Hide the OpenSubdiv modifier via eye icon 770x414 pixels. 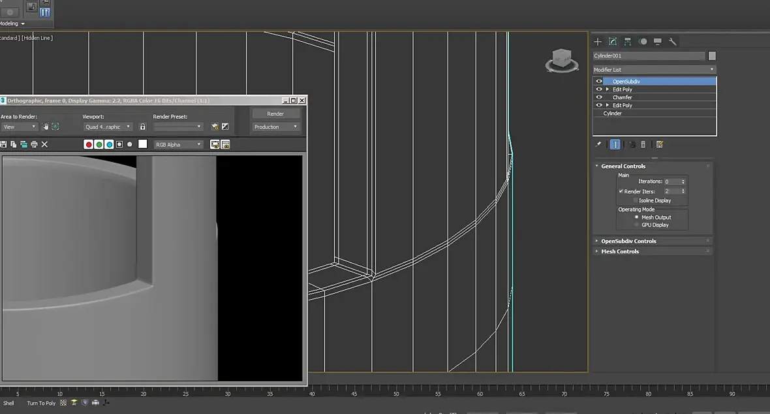599,82
